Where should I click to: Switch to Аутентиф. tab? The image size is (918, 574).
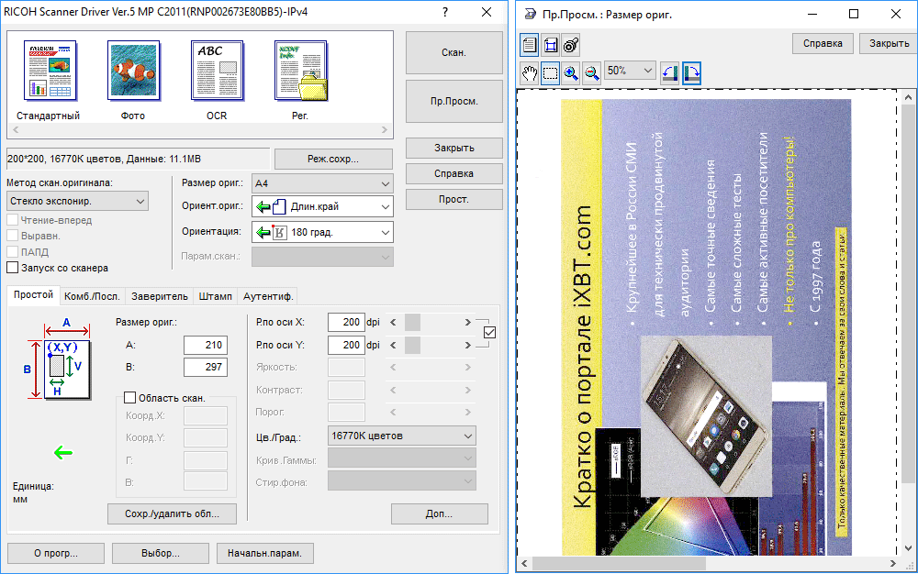coord(267,296)
